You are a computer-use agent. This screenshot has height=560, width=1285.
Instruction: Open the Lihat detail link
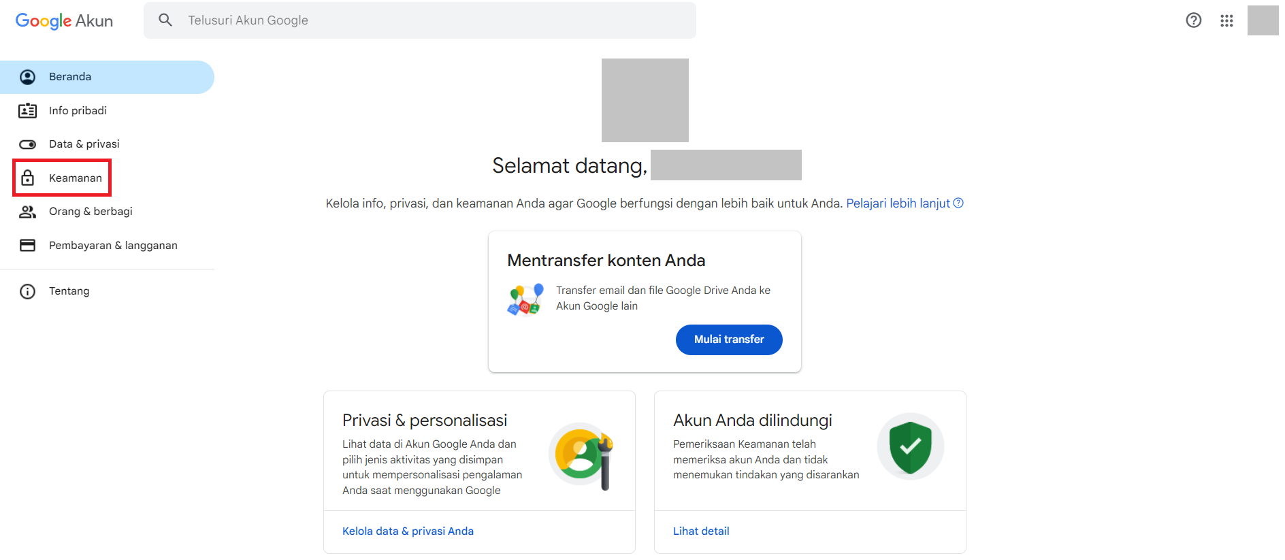pyautogui.click(x=701, y=531)
